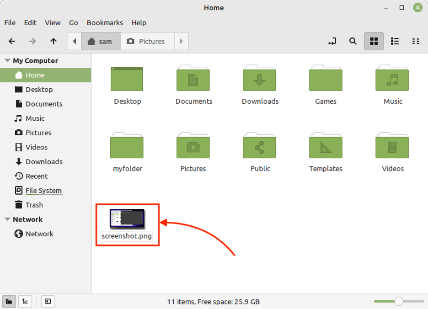This screenshot has height=309, width=428.
Task: Collapse the Network sidebar section
Action: [7, 219]
